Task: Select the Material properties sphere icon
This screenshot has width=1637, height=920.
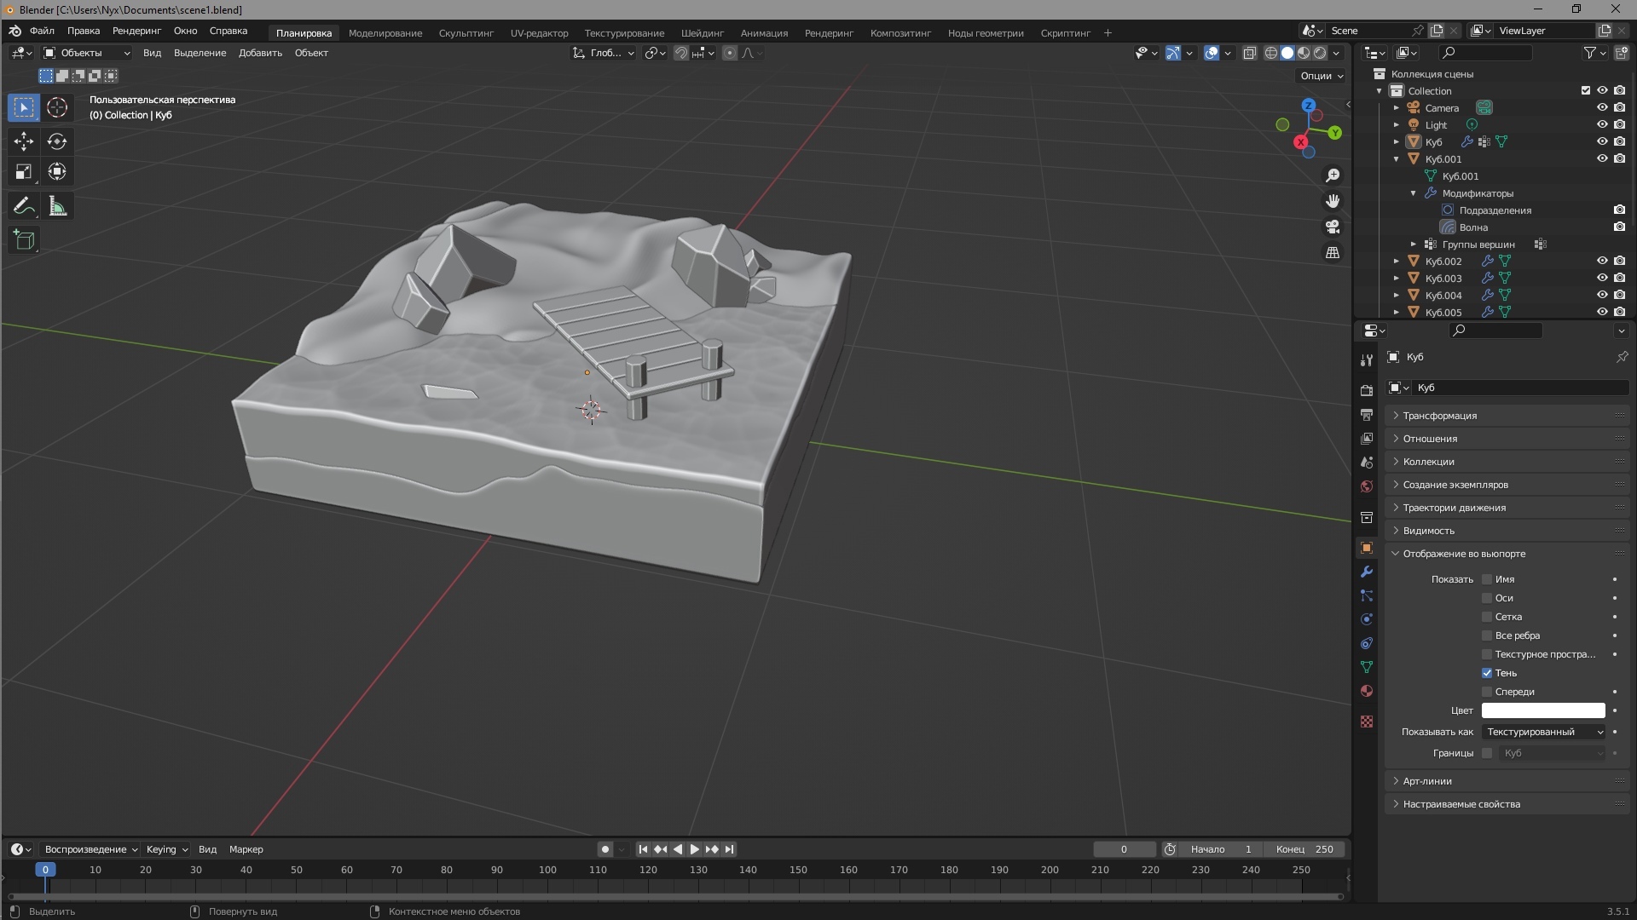Action: (x=1368, y=690)
